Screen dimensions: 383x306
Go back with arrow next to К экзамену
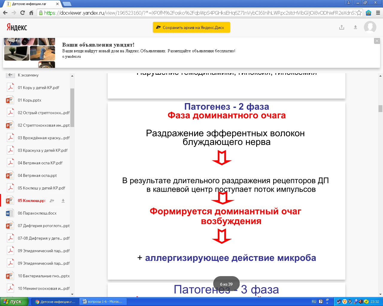coord(10,75)
